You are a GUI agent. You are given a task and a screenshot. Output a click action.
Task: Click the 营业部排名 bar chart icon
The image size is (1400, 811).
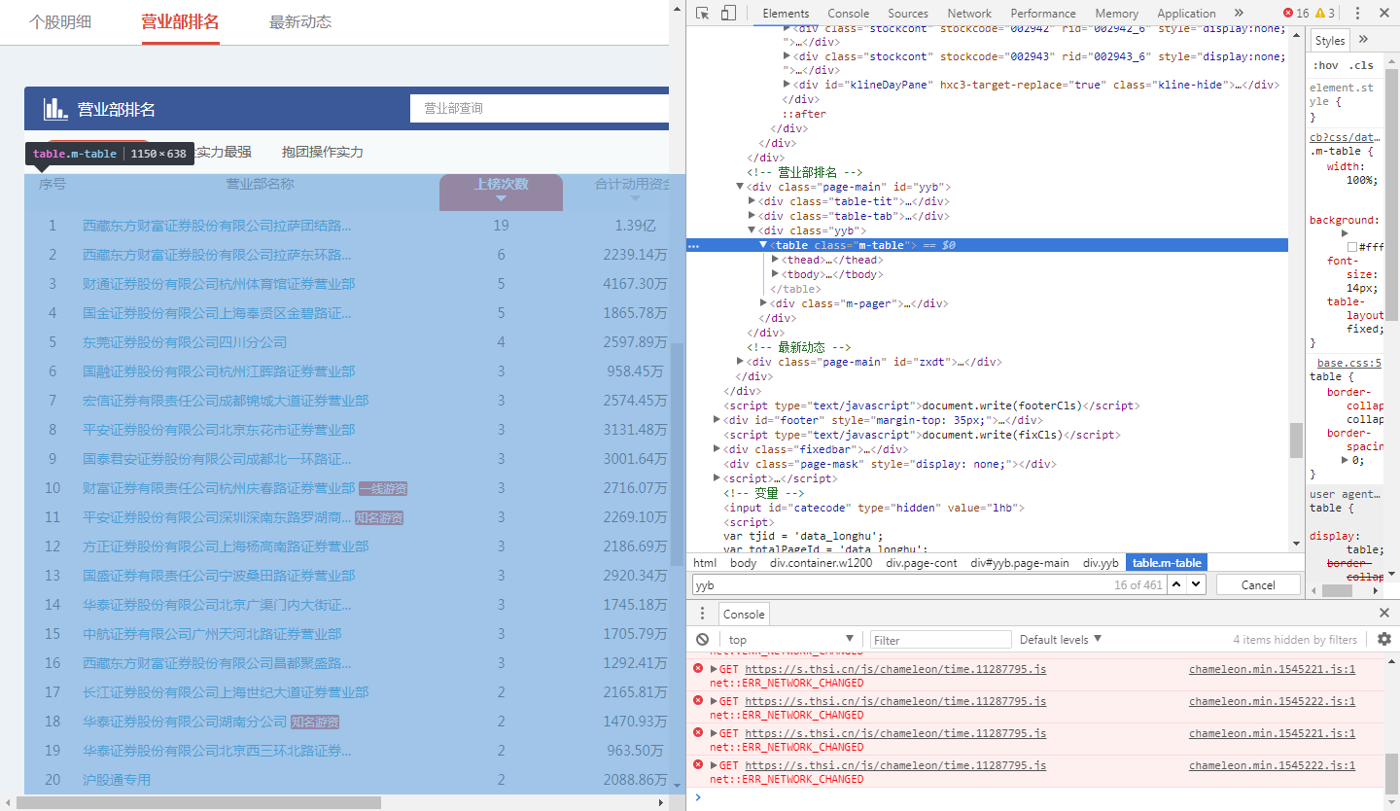coord(55,109)
